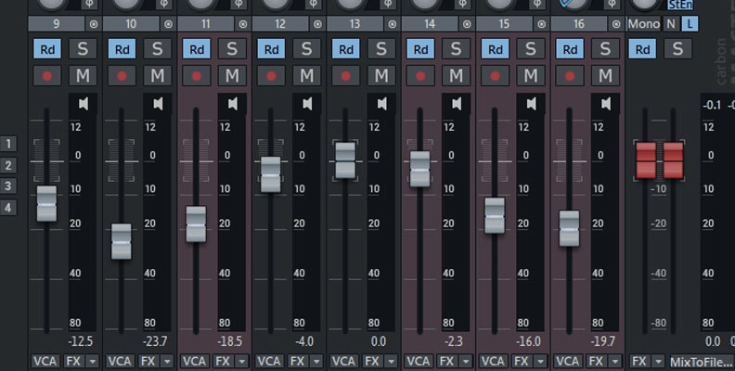Click the MixToFile button

[701, 361]
